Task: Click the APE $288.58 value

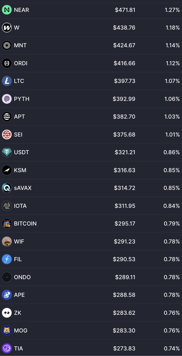Action: [124, 295]
